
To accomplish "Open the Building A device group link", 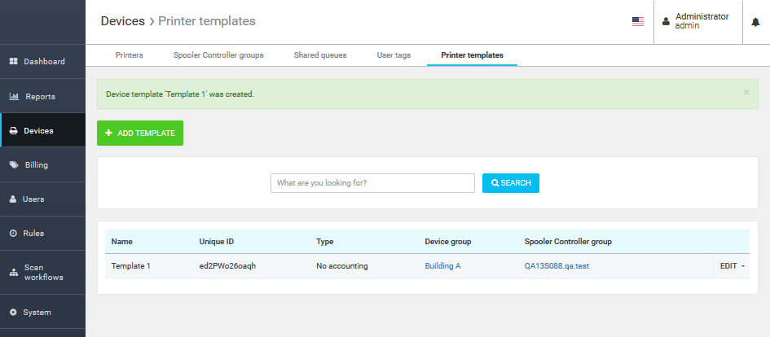I will click(x=442, y=266).
